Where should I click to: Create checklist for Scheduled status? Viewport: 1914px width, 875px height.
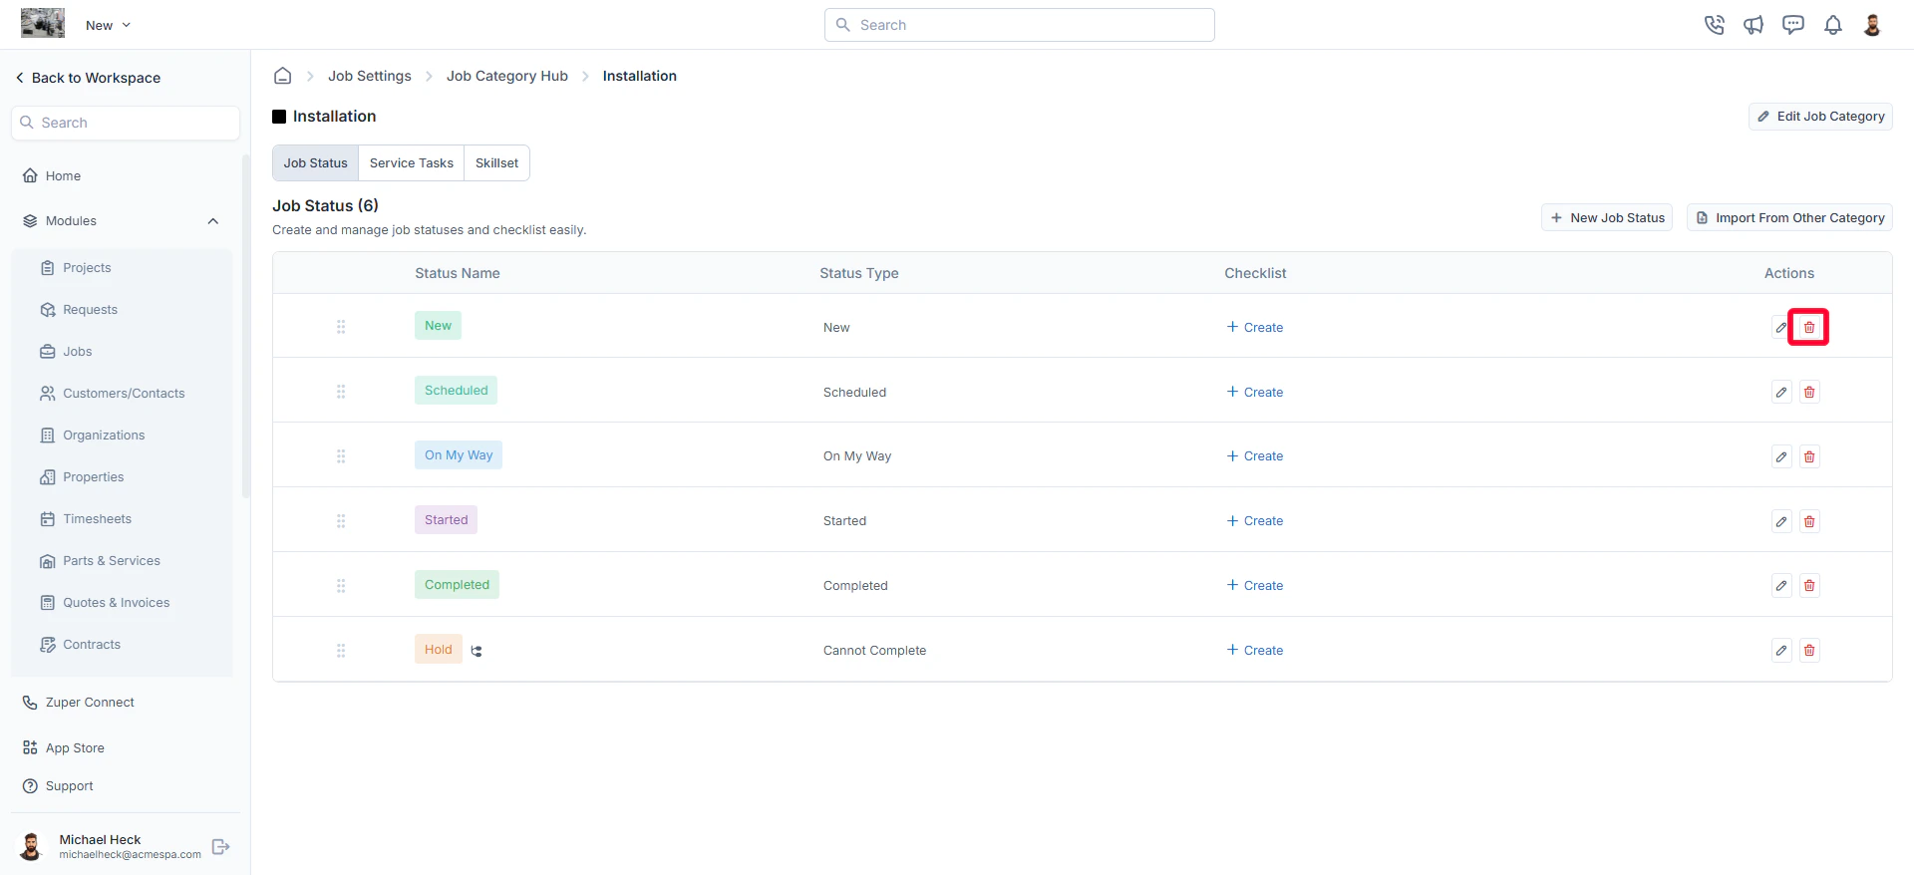coord(1255,392)
